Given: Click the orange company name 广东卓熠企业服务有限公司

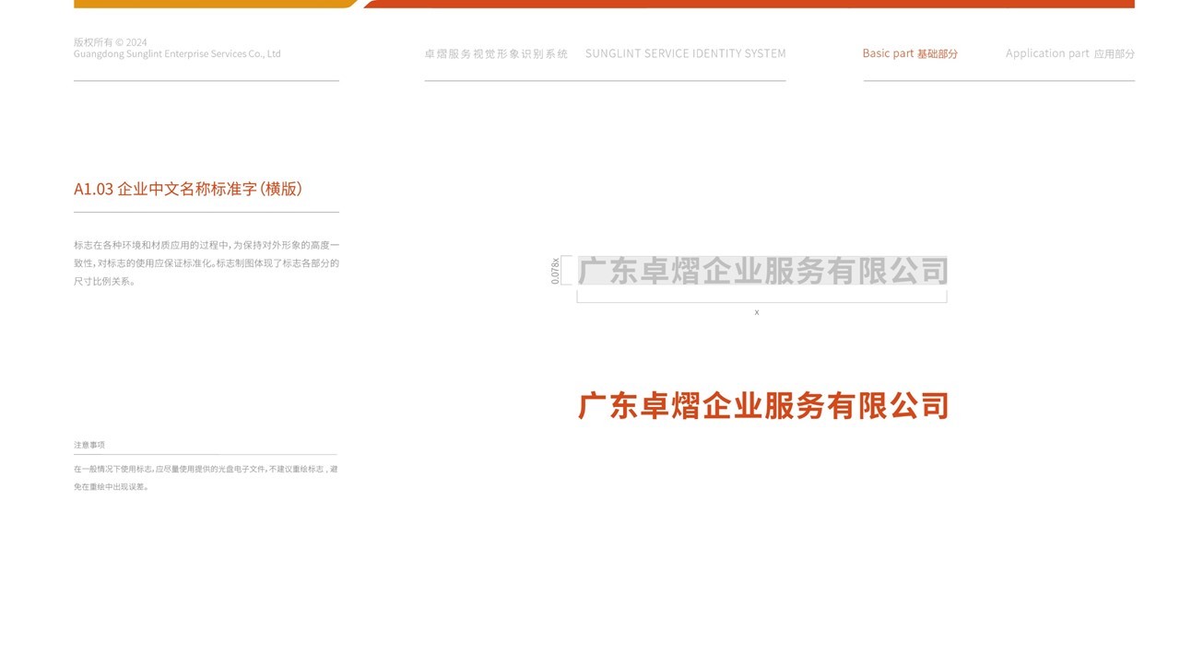Looking at the screenshot, I should point(763,403).
